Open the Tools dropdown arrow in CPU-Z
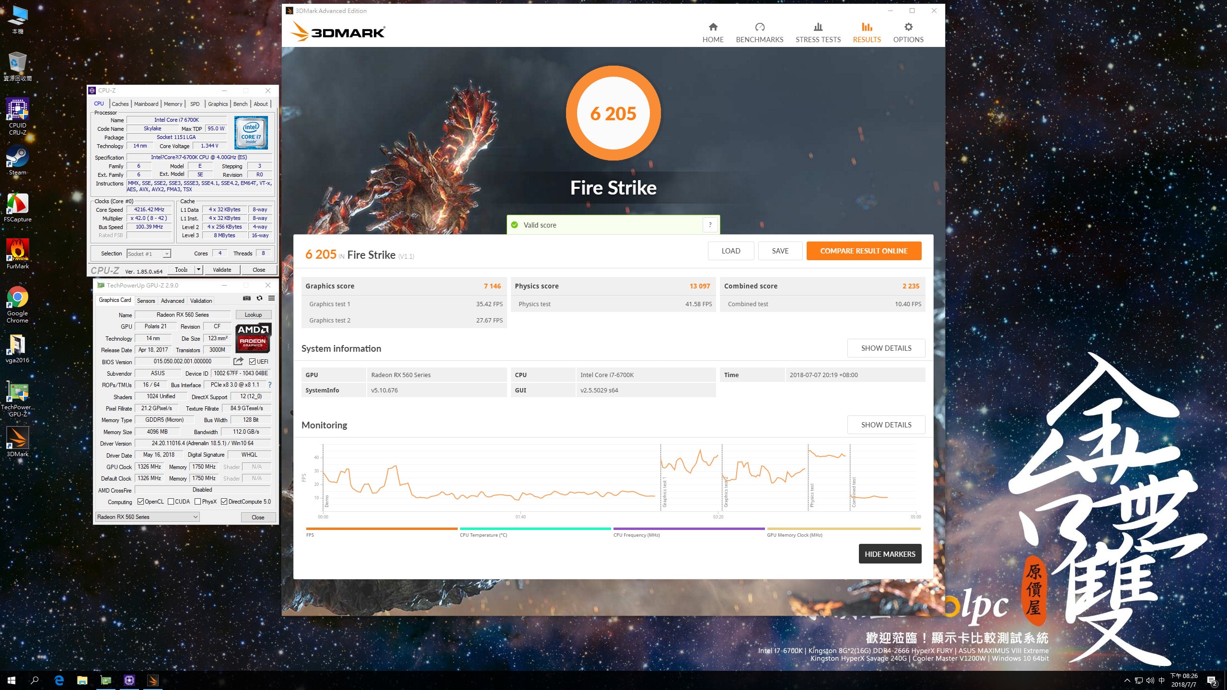This screenshot has height=690, width=1227. point(198,269)
